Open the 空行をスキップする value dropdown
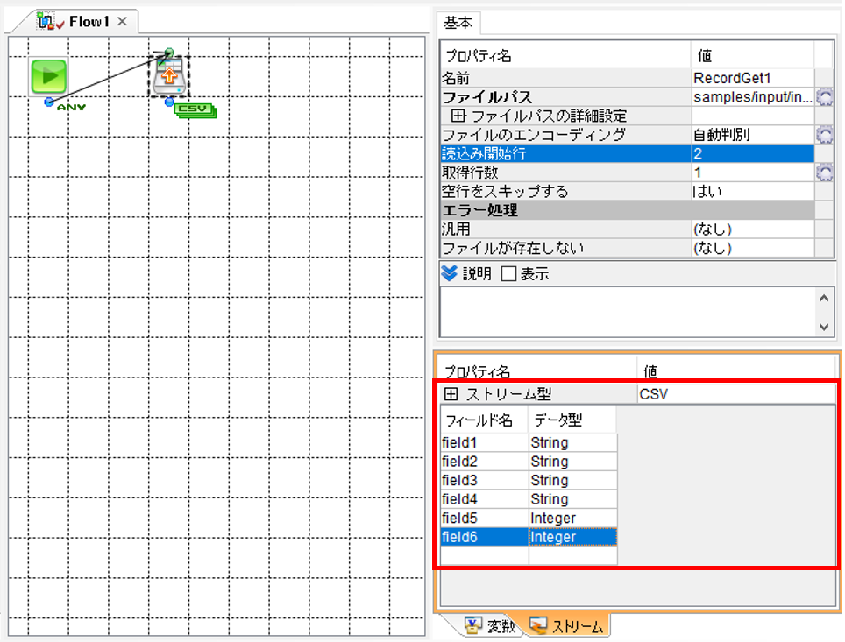This screenshot has height=642, width=845. [752, 191]
